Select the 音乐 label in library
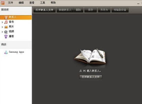 11,22
